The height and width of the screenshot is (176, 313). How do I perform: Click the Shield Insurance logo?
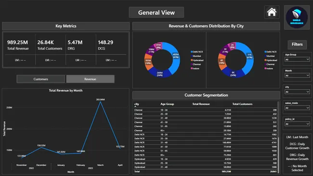coord(297,17)
